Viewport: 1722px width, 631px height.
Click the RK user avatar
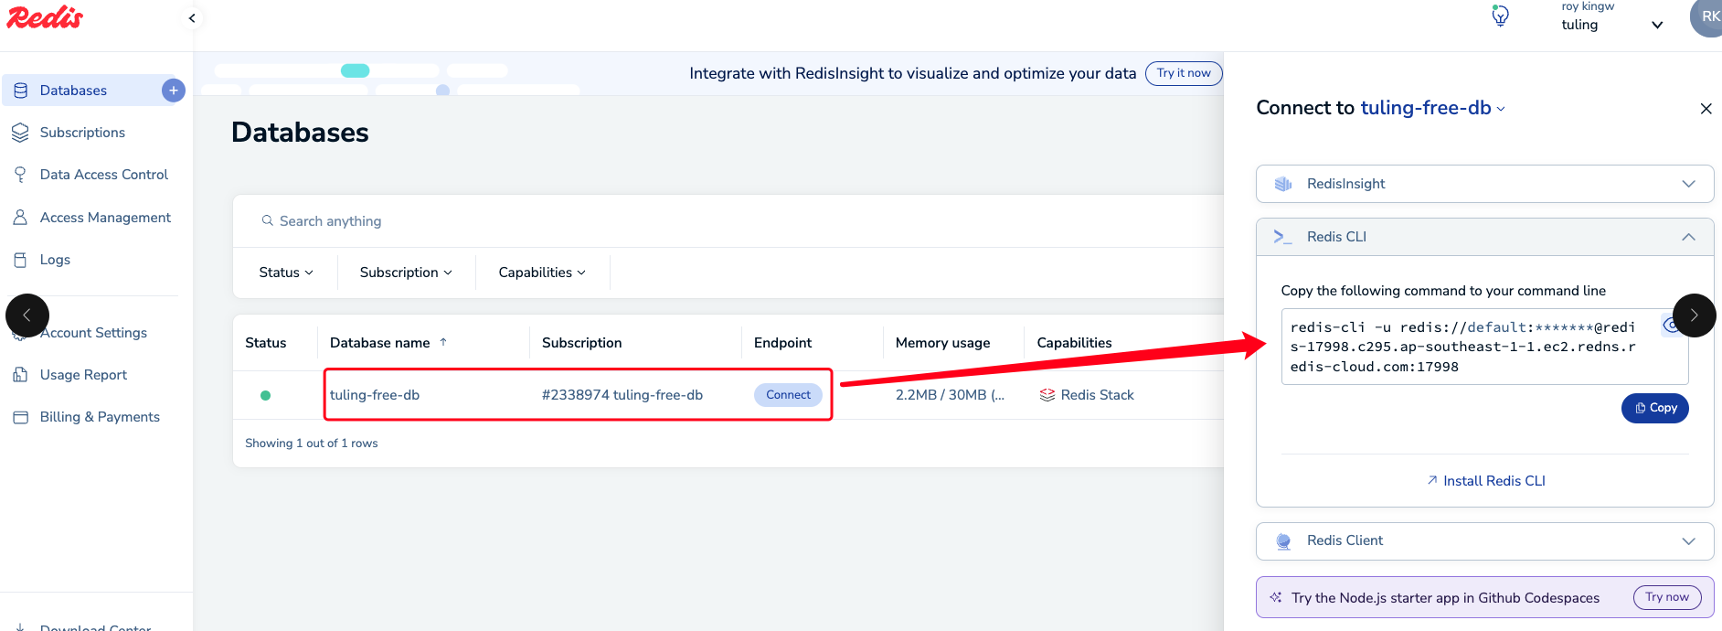[1706, 17]
